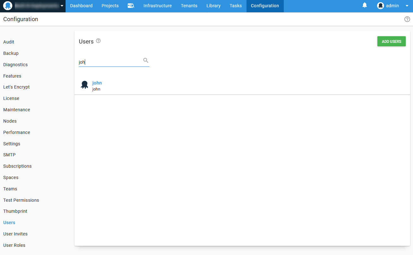Click the admin avatar icon
Image resolution: width=413 pixels, height=255 pixels.
381,6
